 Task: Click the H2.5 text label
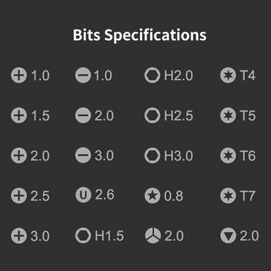click(x=178, y=116)
